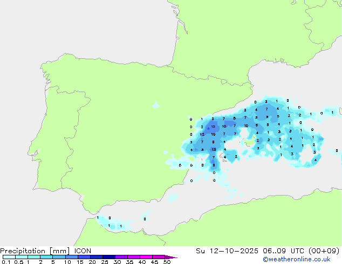Click the 10 legend tick label
This screenshot has height=264, width=342.
tap(67, 262)
